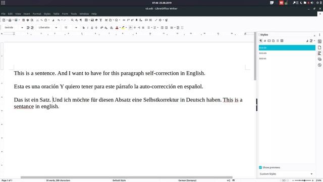Select the Insert Line drawing tool

[x=156, y=20]
